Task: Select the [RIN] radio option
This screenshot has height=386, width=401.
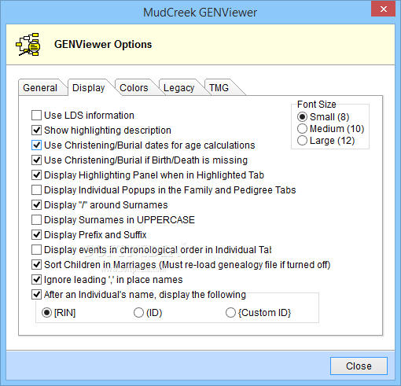Action: point(46,313)
